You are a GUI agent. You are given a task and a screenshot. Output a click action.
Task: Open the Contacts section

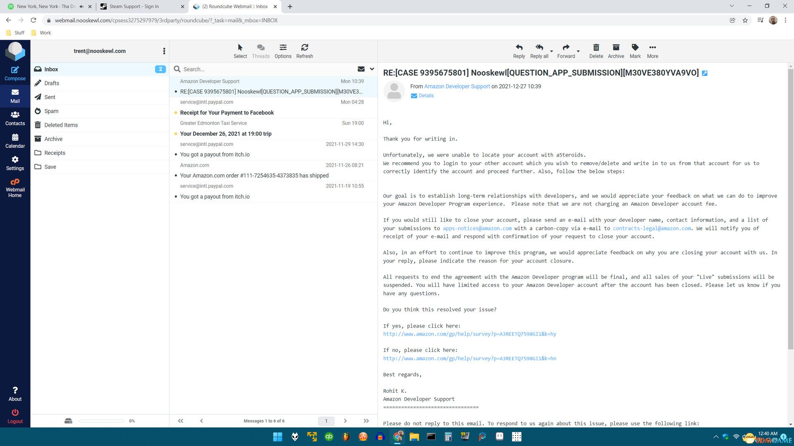click(x=15, y=118)
